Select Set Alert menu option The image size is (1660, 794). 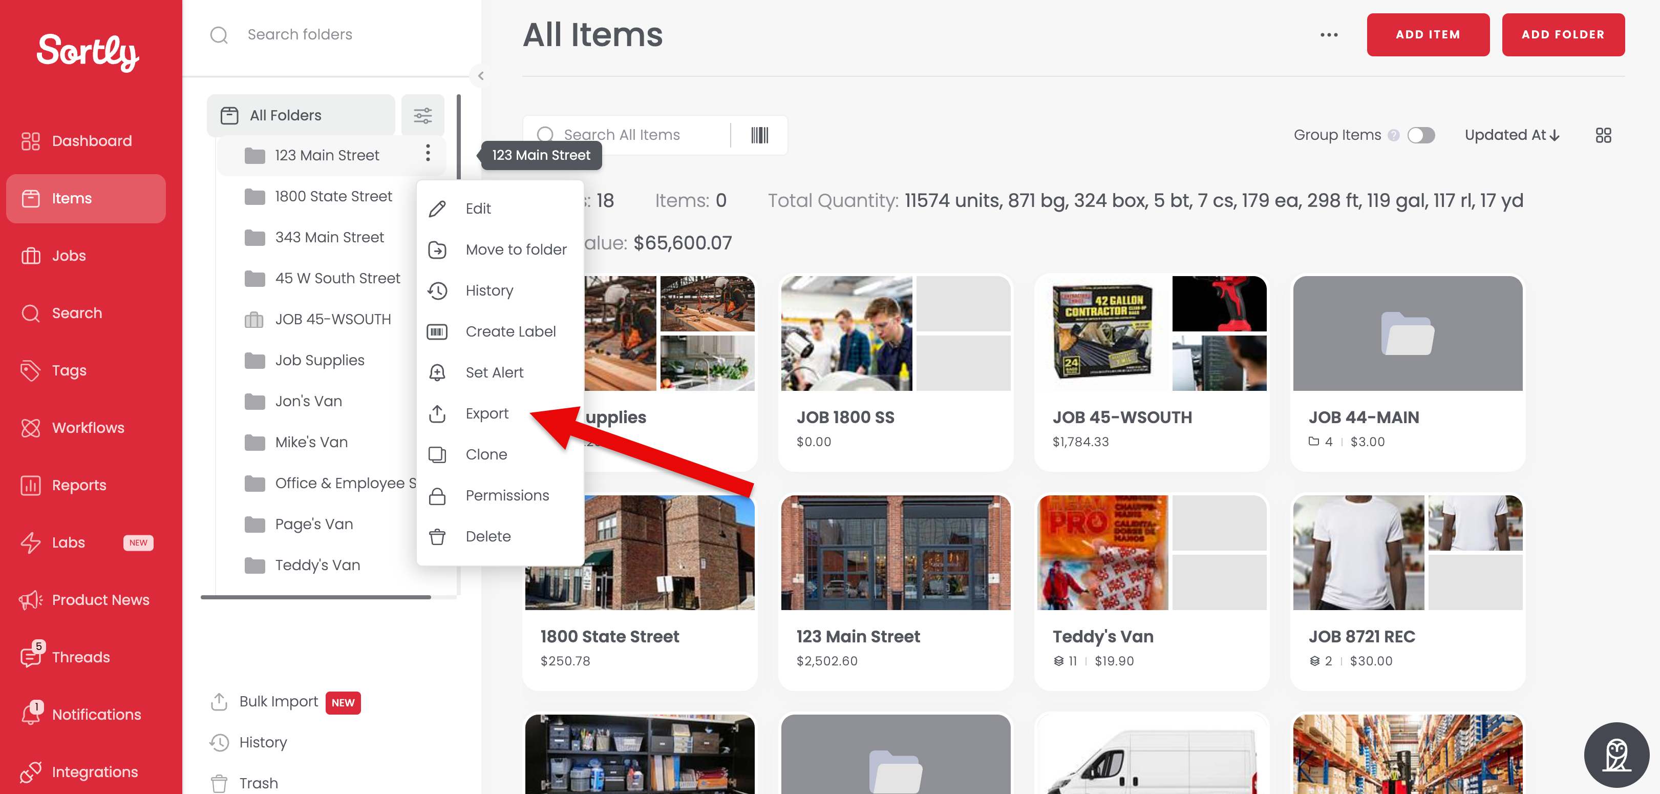pos(499,372)
